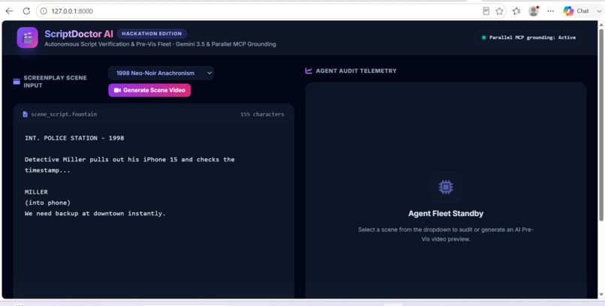Screen dimensions: 605x306
Task: Click the browser back arrow
Action: (9, 11)
